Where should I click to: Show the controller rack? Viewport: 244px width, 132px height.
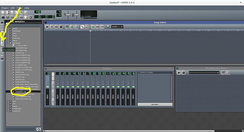pyautogui.click(x=30, y=17)
